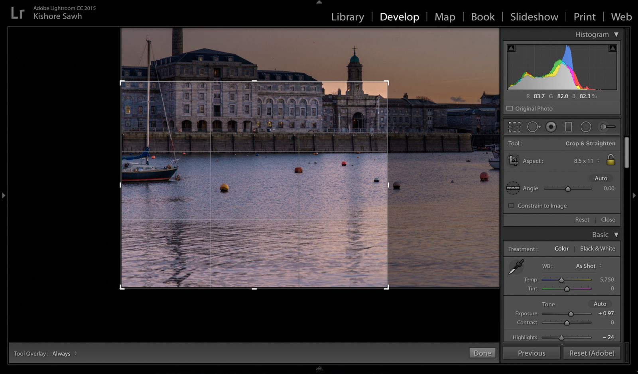Select the Radial Filter tool

tap(586, 127)
